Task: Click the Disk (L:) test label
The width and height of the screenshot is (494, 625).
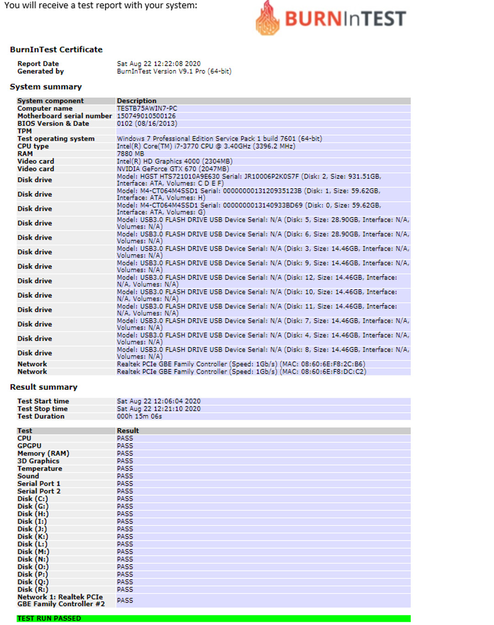Action: click(x=32, y=544)
